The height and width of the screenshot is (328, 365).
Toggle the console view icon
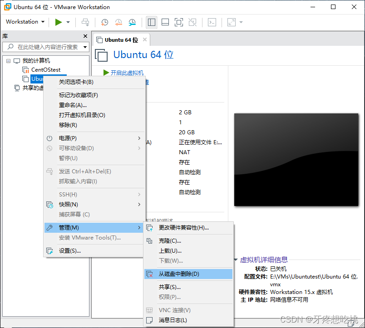click(x=212, y=22)
